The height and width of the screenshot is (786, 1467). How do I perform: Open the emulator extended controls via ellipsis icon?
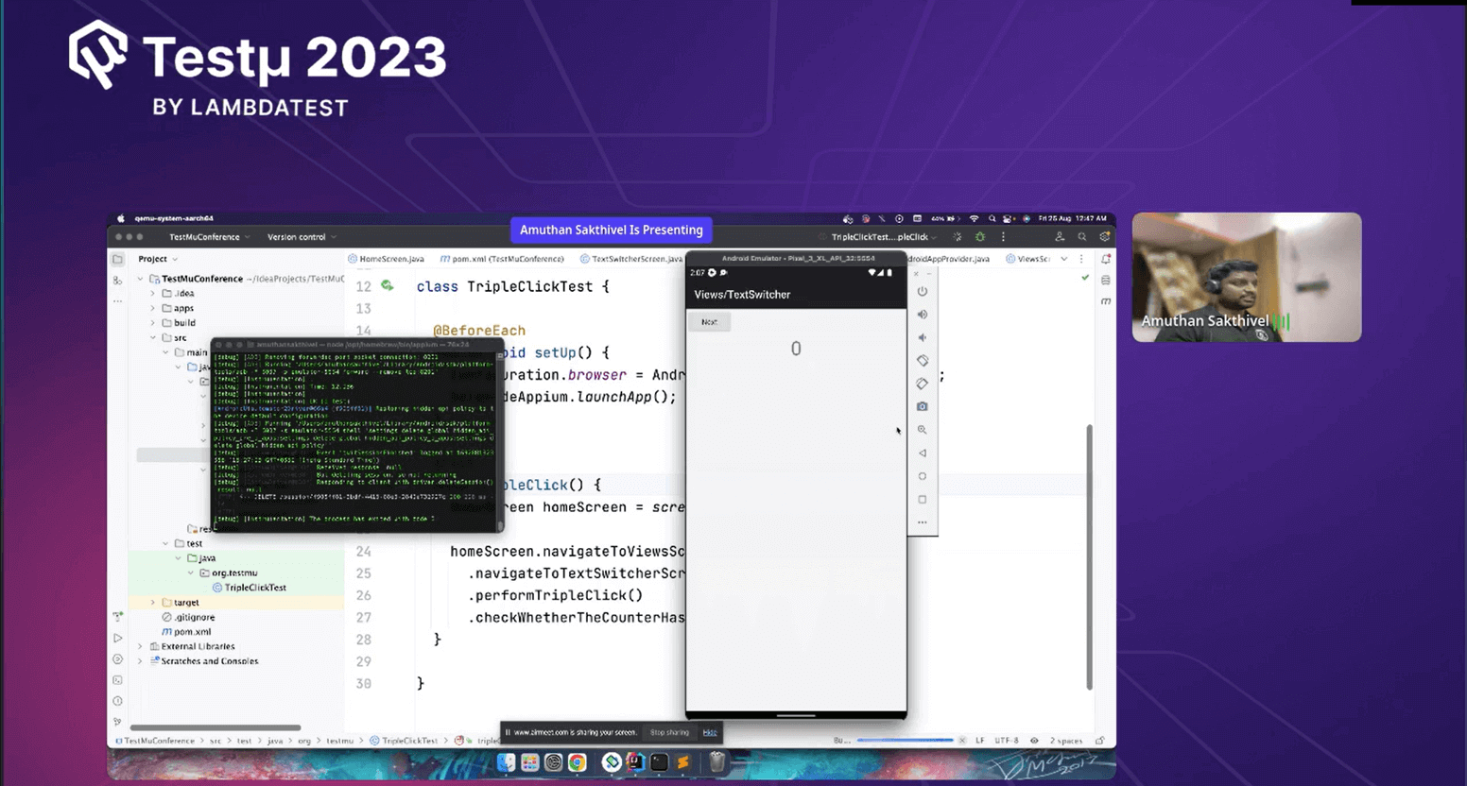click(923, 521)
